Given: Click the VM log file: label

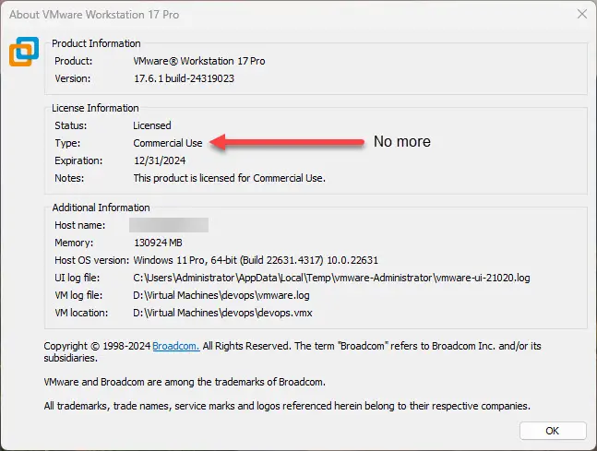Looking at the screenshot, I should coord(78,295).
